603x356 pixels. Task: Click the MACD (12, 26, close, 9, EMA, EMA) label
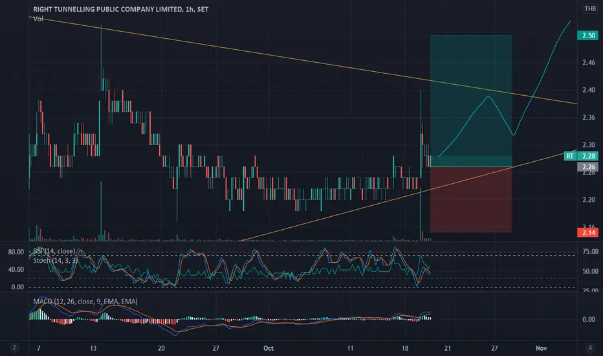coord(85,302)
